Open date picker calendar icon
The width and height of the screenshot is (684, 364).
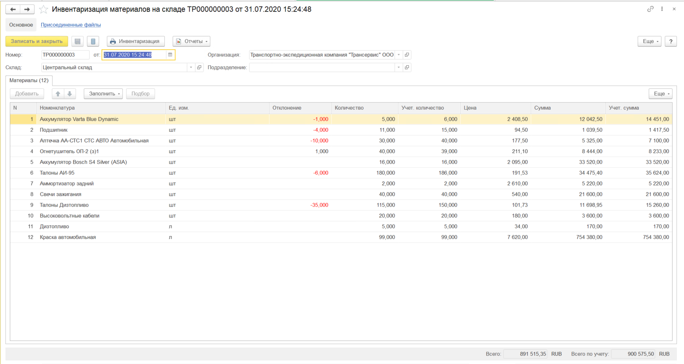(170, 55)
